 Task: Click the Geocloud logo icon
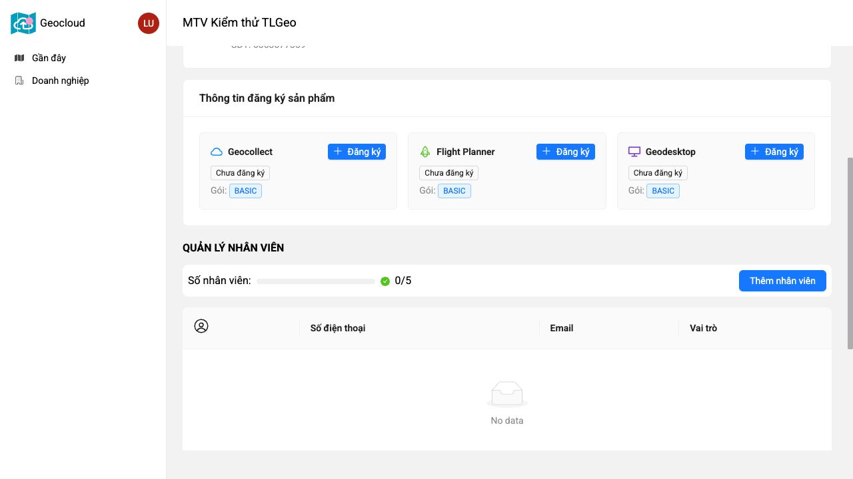(x=23, y=23)
